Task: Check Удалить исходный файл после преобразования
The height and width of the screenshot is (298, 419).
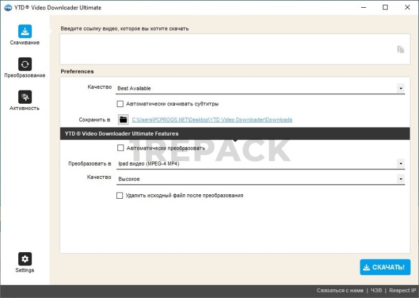Action: pos(120,195)
